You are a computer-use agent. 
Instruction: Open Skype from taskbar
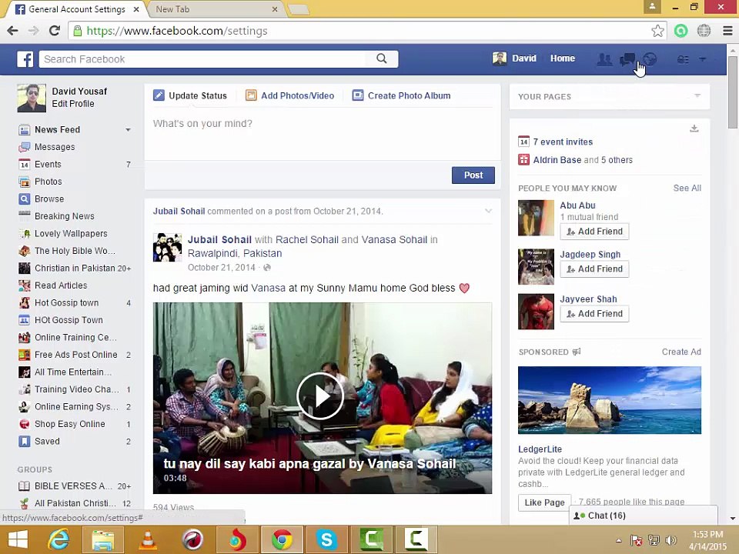click(x=326, y=539)
